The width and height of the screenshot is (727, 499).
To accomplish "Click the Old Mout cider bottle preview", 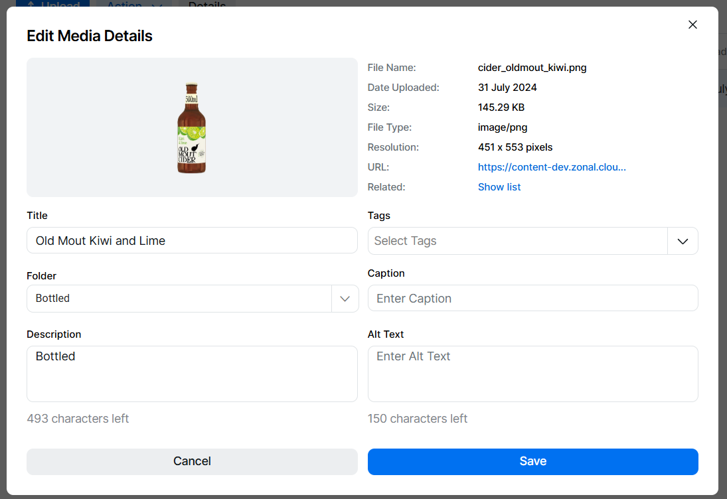I will coord(191,127).
